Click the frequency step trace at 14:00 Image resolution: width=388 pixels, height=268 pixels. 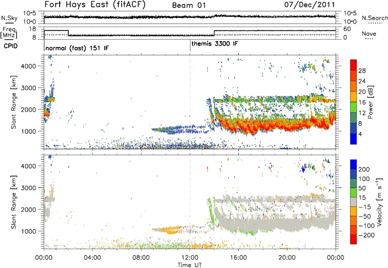214,33
